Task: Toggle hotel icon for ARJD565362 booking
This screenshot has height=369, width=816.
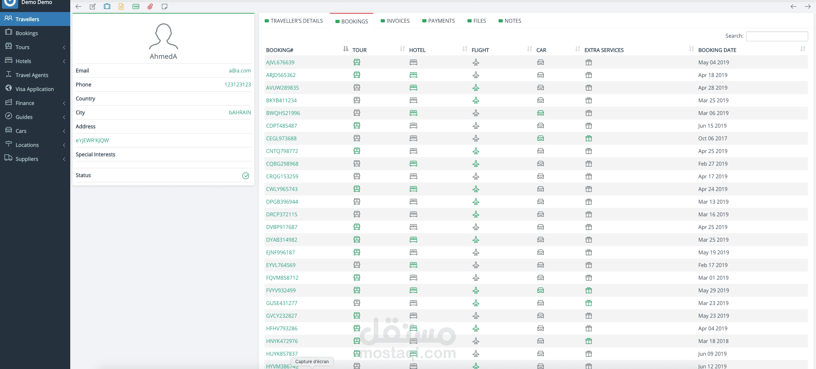Action: [413, 75]
